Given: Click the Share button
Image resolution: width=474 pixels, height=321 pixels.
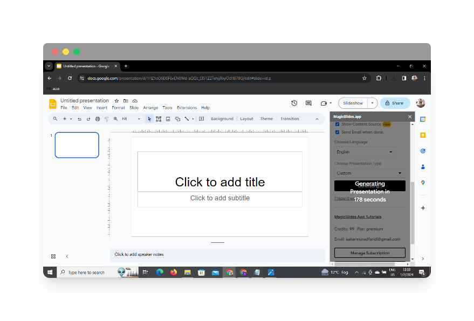Looking at the screenshot, I should [395, 103].
